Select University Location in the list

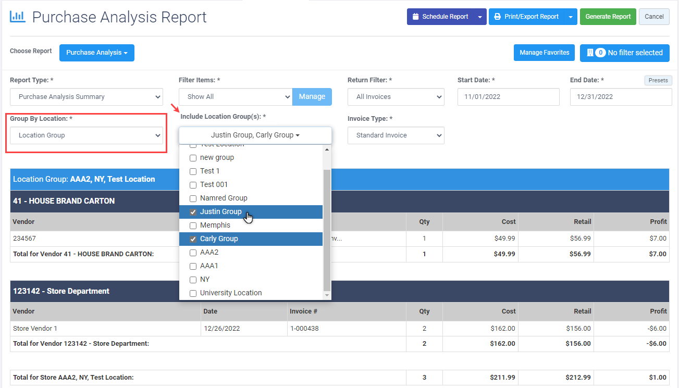(x=230, y=293)
